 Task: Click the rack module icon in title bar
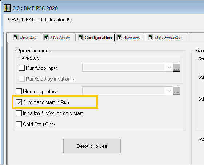pyautogui.click(x=8, y=8)
